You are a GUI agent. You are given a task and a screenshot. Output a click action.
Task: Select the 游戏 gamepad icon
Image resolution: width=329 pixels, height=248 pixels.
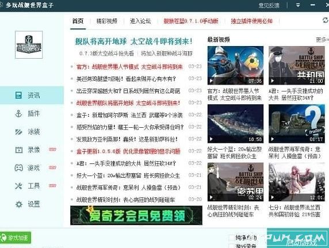18,168
